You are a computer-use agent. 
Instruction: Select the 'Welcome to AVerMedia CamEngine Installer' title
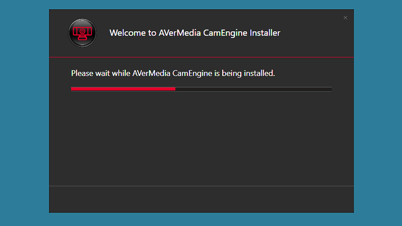tap(195, 33)
